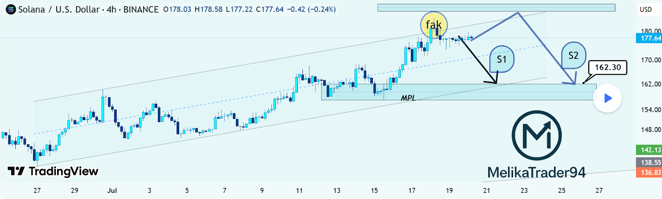Select the yellow 'fak' circle marker
This screenshot has height=199, width=662.
434,25
